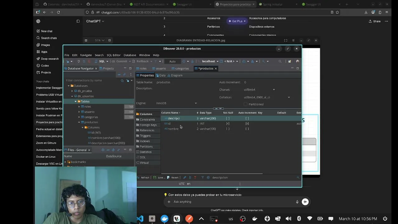Screen dimensions: 398x224
Task: Open the Database menu in DBeaver
Action: click(130, 55)
